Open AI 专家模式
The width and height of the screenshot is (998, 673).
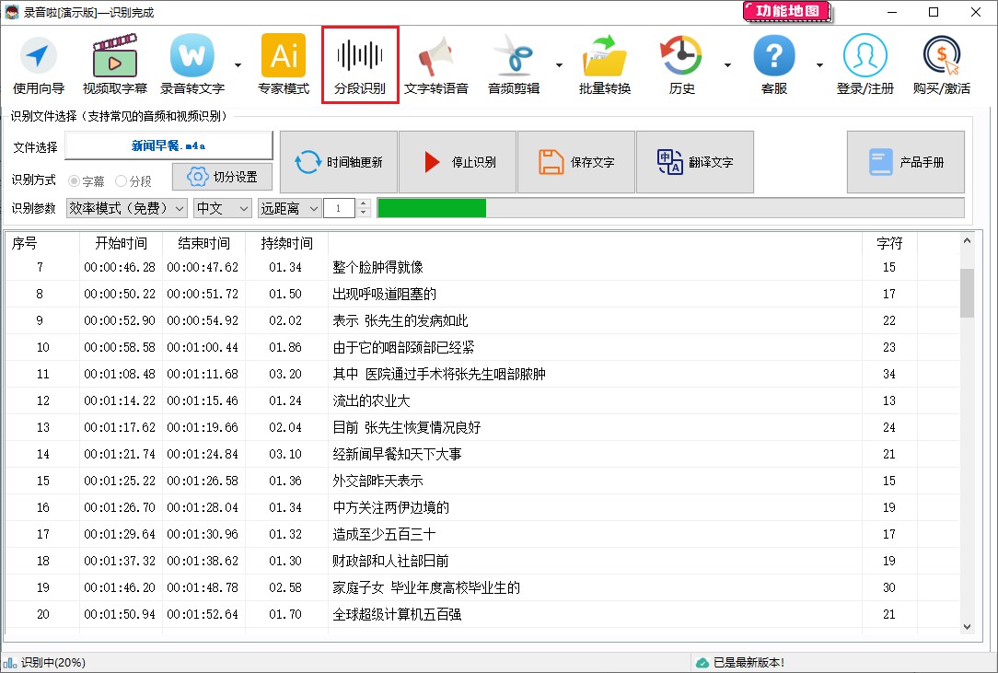(283, 63)
